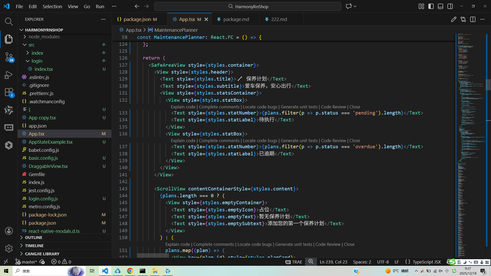Click Generate unit tests above line 137
The height and width of the screenshot is (276, 491).
[299, 141]
